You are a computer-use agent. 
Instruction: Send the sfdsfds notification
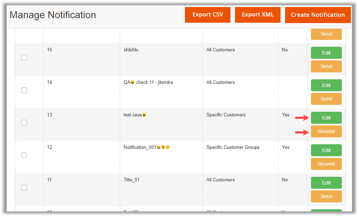326,66
